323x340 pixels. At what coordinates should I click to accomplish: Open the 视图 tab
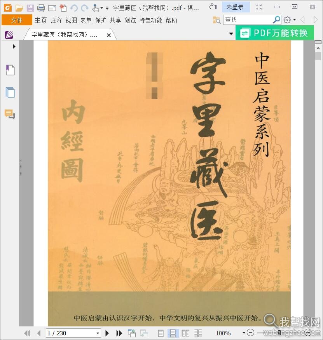tap(71, 20)
